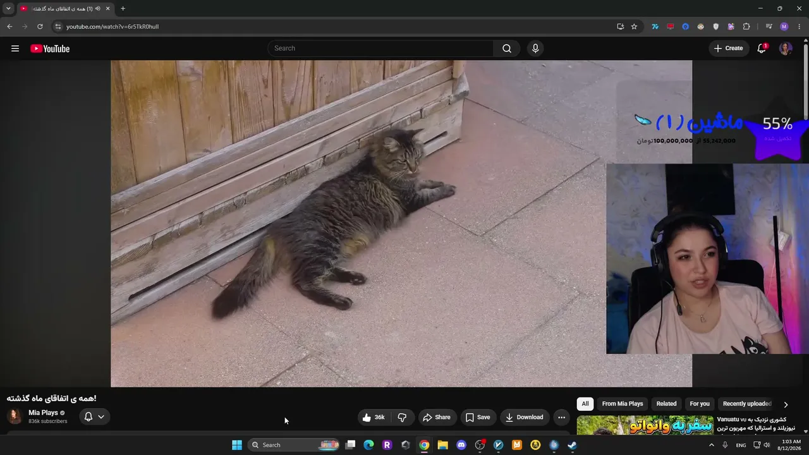809x455 pixels.
Task: Click the browser address bar URL
Action: pos(113,27)
